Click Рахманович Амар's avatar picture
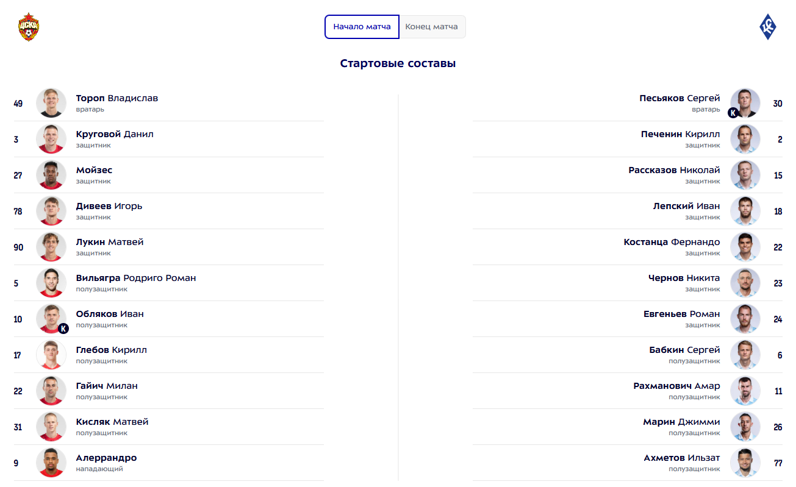Viewport: 796px width, 487px height. (745, 391)
